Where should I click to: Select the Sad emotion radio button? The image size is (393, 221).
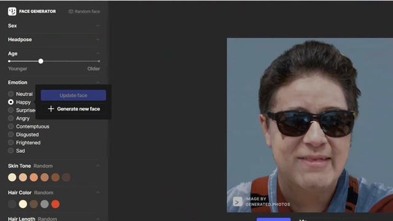tap(10, 150)
